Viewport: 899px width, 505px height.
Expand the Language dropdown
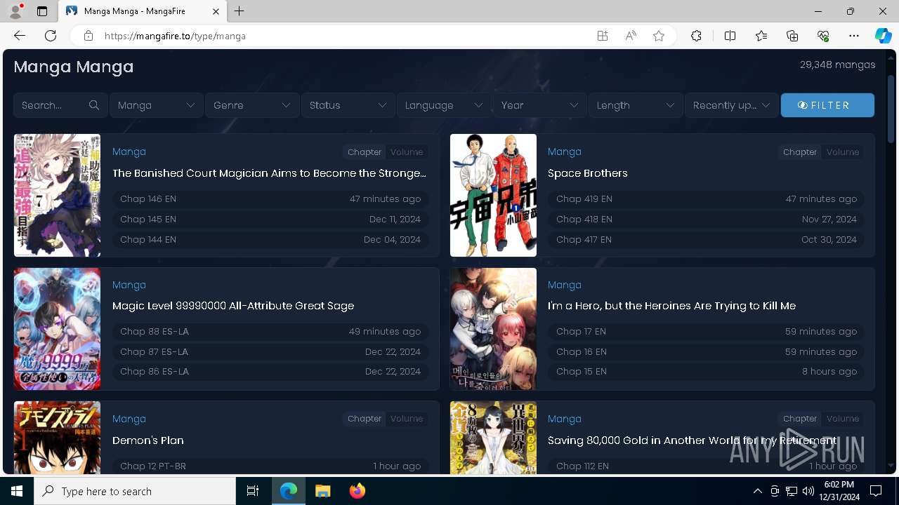[x=444, y=105]
